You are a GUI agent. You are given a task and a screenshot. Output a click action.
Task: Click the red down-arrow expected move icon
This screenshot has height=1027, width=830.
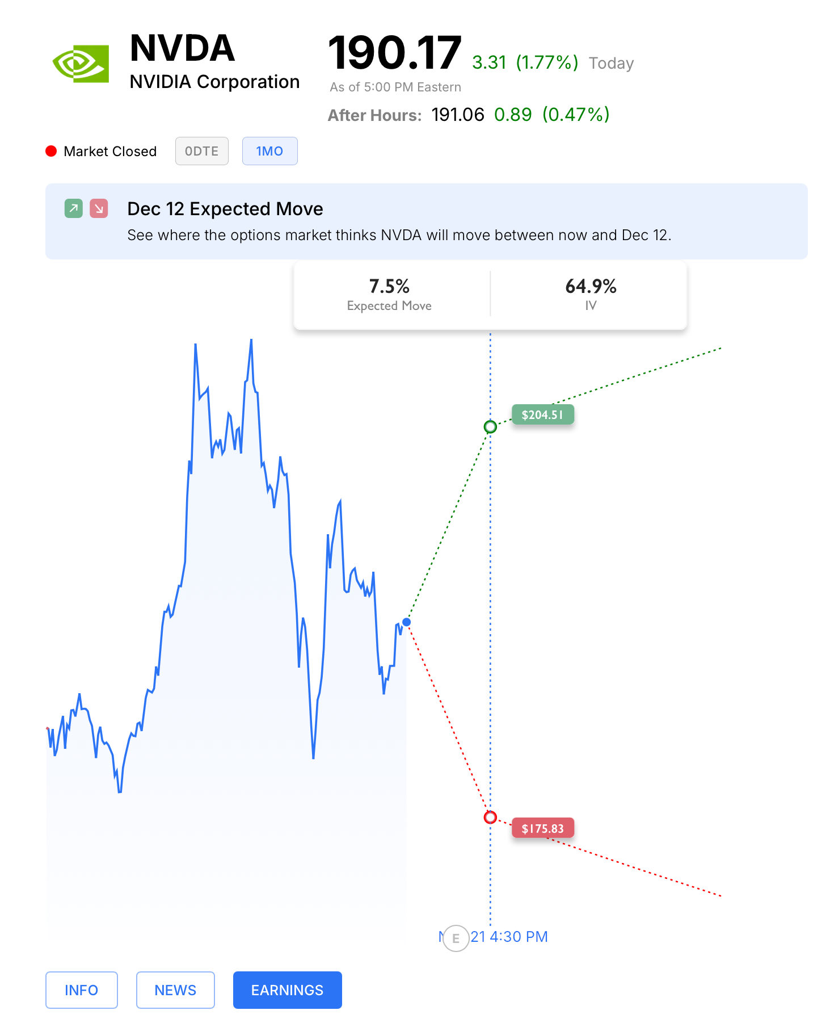click(x=99, y=208)
